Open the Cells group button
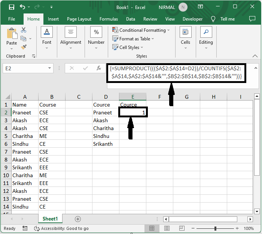Viewport: 262px width, 234px height. click(185, 38)
